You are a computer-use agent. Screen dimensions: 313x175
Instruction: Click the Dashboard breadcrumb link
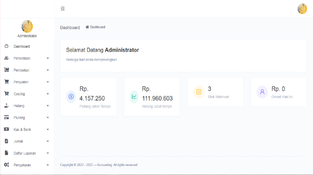coord(97,27)
